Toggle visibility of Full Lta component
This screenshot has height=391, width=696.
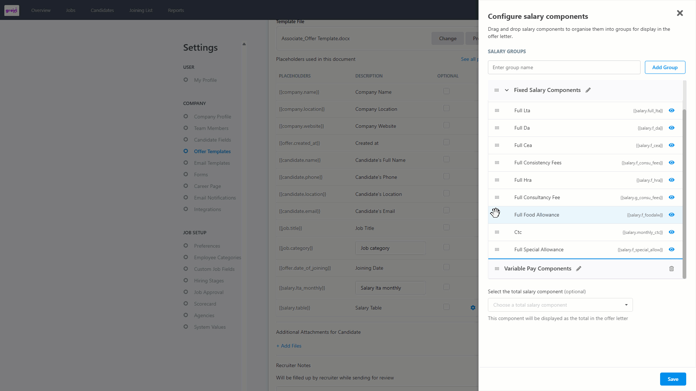coord(671,111)
